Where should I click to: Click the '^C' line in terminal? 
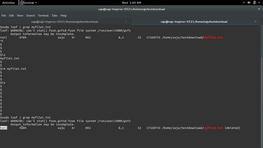tap(2, 41)
